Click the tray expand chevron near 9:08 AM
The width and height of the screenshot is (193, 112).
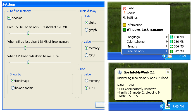pos(162,106)
